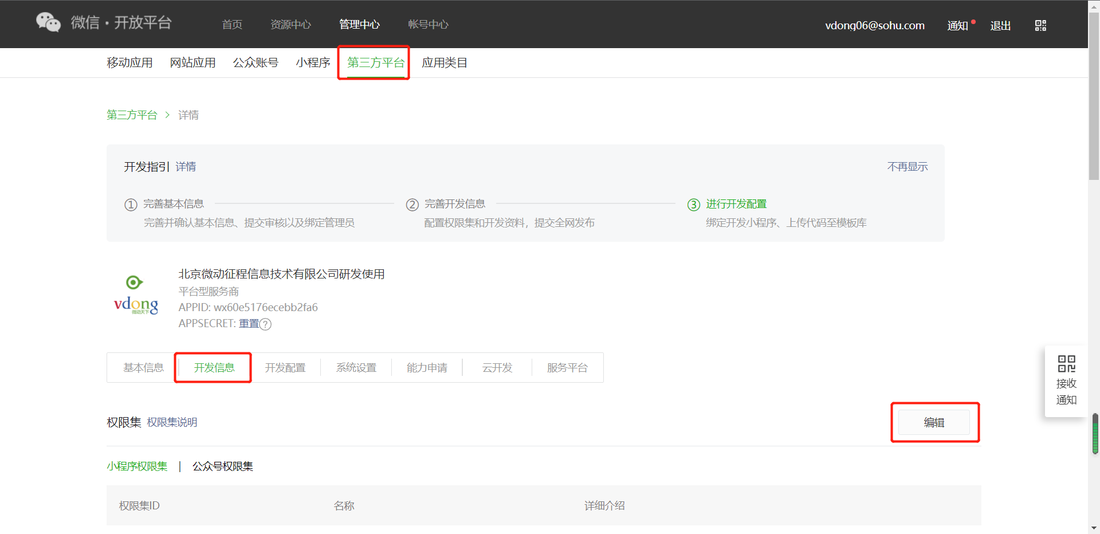Viewport: 1100px width, 534px height.
Task: Click company name 北京微动征程信息技术有限公司研发使用
Action: 281,274
